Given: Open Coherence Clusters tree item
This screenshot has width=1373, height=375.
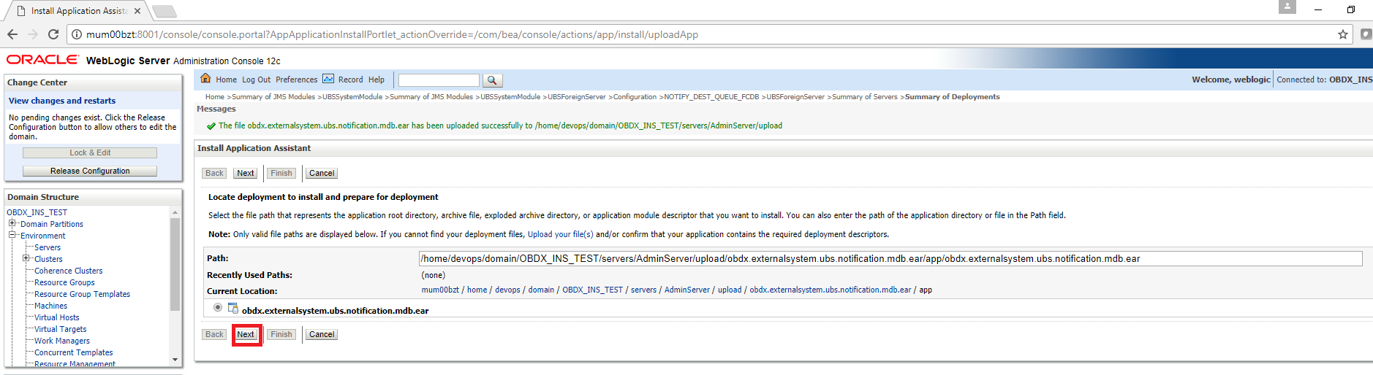Looking at the screenshot, I should click(68, 271).
